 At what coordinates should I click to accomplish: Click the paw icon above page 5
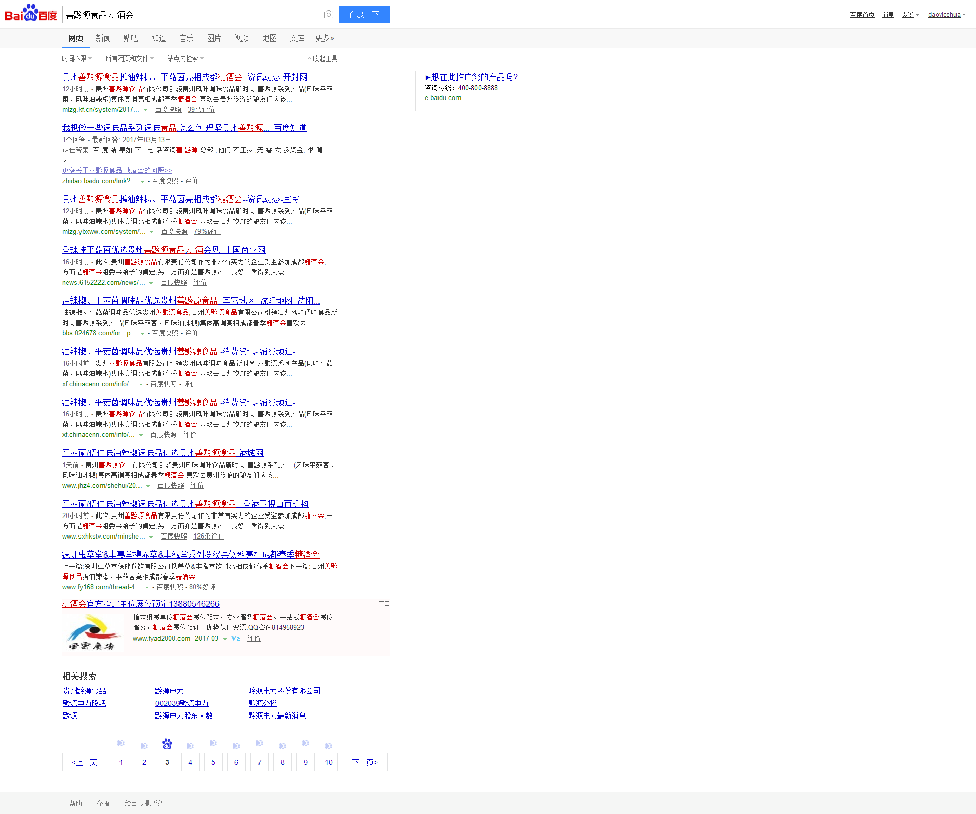tap(213, 743)
